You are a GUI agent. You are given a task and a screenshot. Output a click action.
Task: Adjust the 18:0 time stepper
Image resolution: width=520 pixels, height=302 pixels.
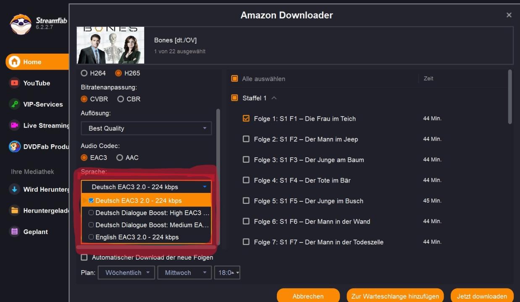tap(227, 273)
